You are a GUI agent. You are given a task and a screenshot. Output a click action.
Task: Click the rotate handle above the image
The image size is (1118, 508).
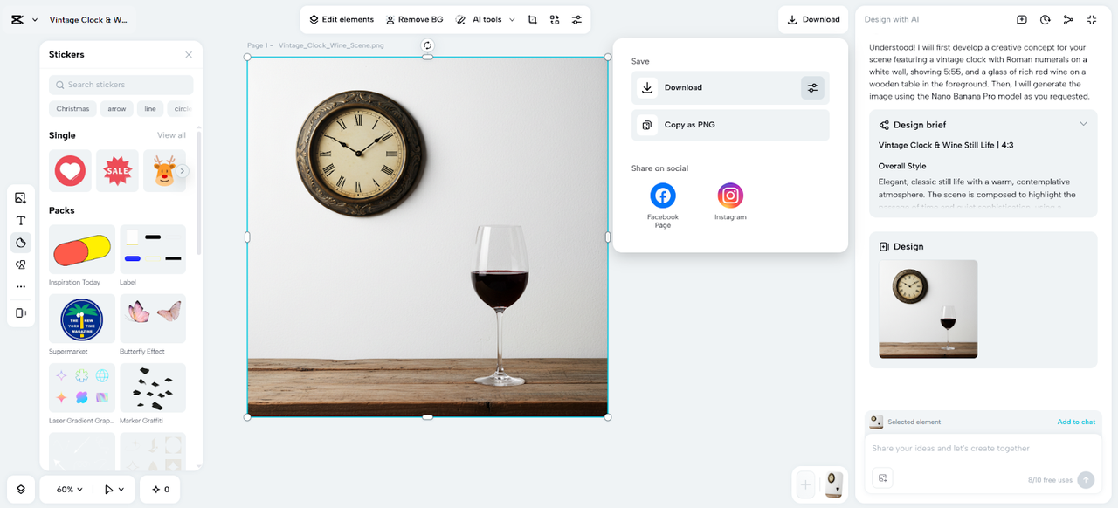point(427,45)
